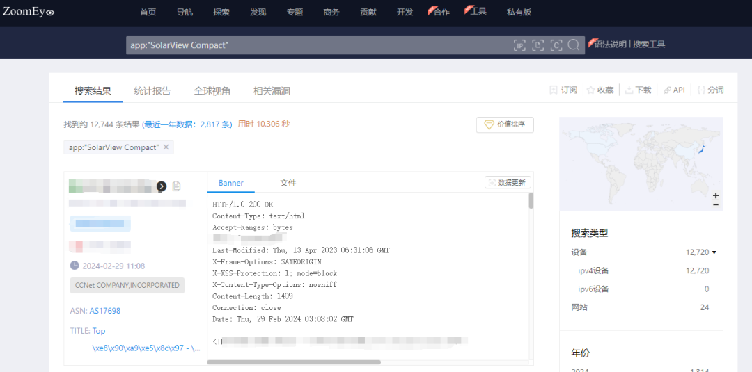The image size is (752, 372).
Task: Click the 价值排序 button
Action: click(x=505, y=124)
